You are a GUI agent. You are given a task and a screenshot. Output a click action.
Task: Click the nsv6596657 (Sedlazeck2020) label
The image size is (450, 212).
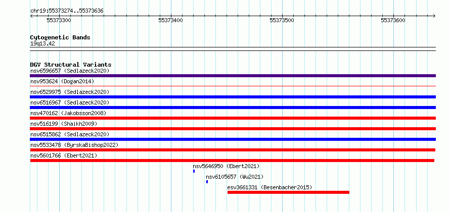[x=70, y=71]
